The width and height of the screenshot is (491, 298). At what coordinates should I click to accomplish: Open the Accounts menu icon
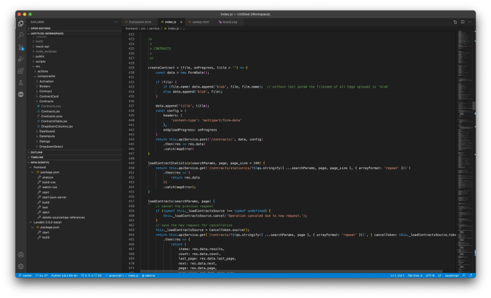[21, 255]
